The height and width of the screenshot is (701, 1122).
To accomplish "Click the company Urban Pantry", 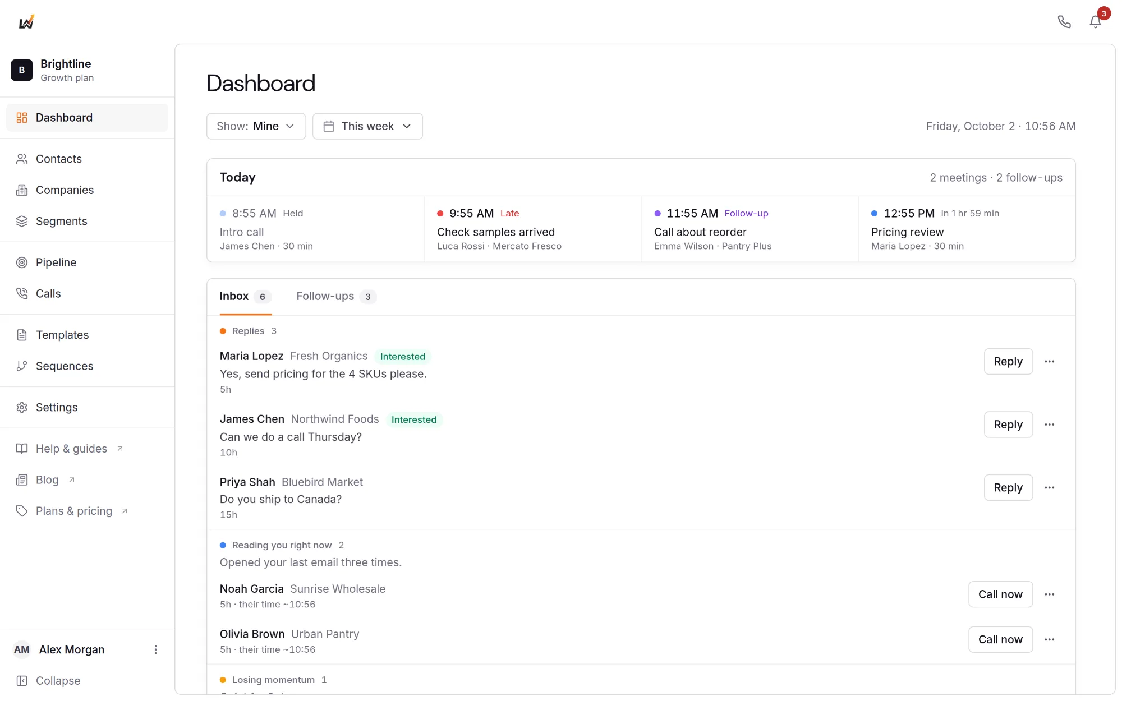I will [325, 634].
